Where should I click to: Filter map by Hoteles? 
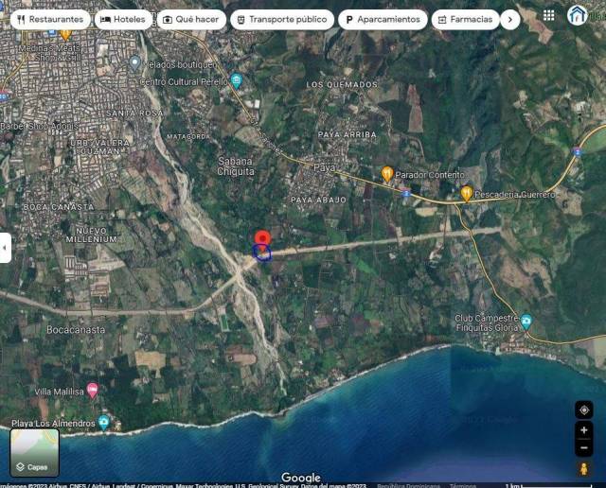point(124,19)
